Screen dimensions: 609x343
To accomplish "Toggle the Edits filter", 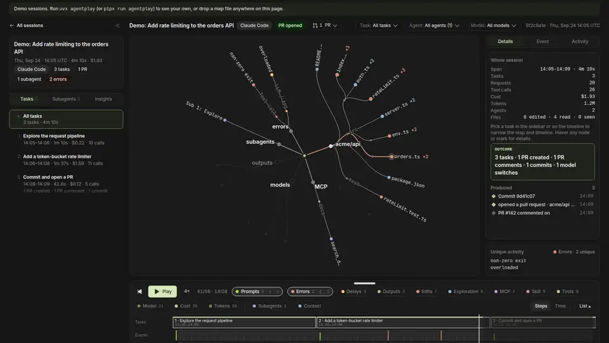I will (426, 292).
